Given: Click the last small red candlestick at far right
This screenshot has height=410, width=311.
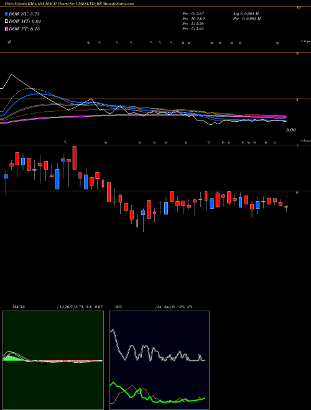Looking at the screenshot, I should tap(286, 207).
